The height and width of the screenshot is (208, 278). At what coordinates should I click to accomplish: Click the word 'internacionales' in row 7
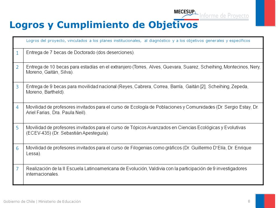[x=42, y=174]
